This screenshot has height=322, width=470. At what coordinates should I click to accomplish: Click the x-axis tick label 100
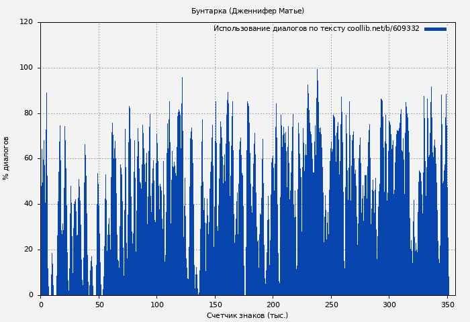coord(157,305)
